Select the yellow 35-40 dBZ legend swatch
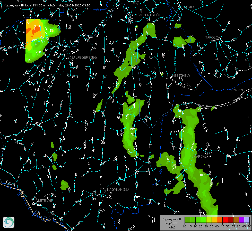 tap(214, 220)
